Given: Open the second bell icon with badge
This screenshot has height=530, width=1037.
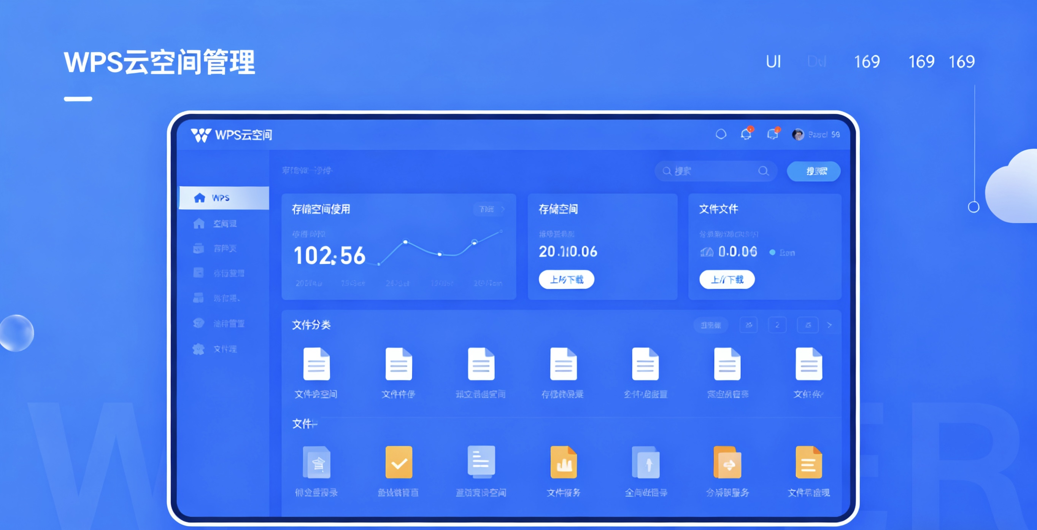Looking at the screenshot, I should coord(772,134).
